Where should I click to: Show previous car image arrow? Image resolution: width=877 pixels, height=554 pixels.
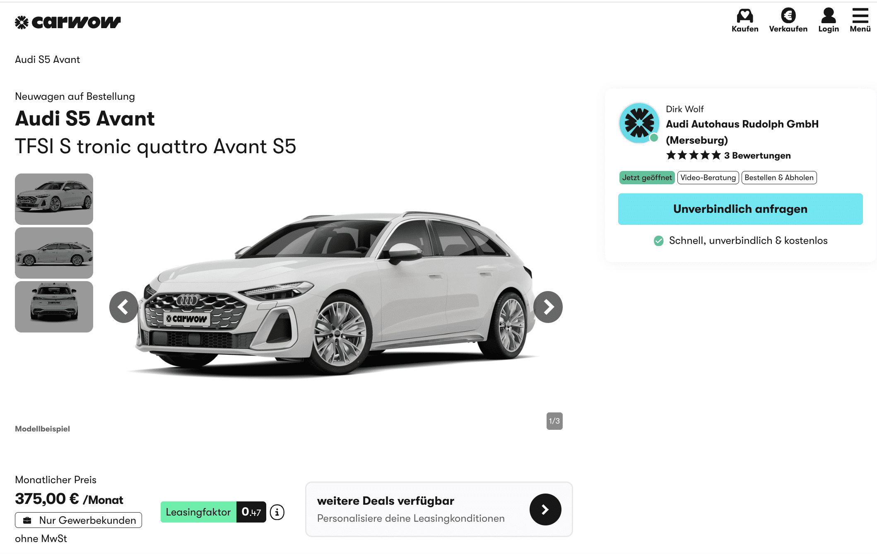[123, 307]
